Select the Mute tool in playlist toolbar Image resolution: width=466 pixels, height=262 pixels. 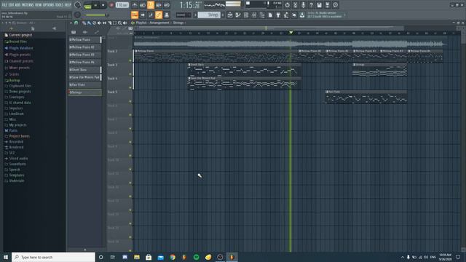pos(99,23)
